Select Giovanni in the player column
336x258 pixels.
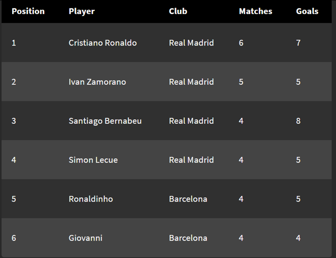(x=85, y=238)
